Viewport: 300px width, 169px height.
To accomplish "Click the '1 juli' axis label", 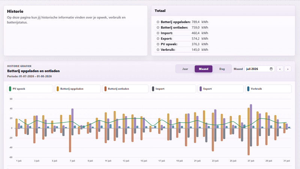I will tap(19, 161).
